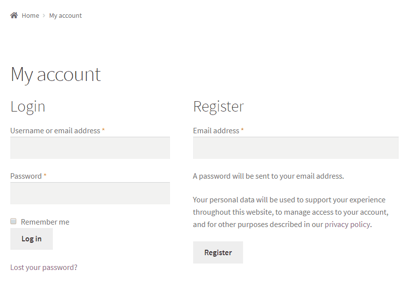The image size is (411, 306).
Task: Click the Username or email address label
Action: pos(54,130)
